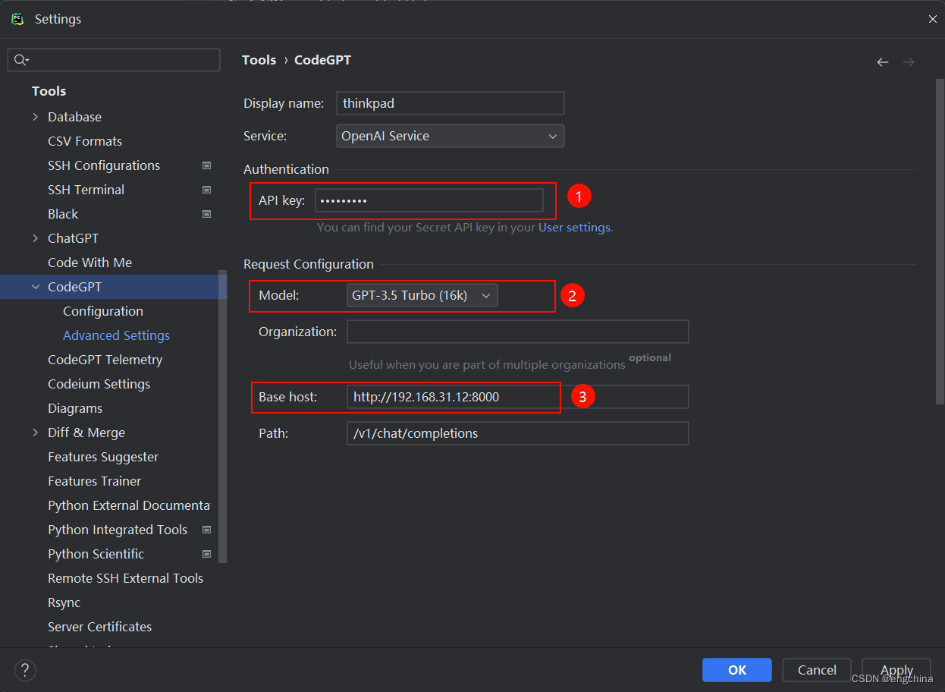Click the Path field

(x=518, y=433)
